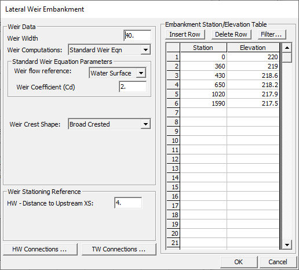Image resolution: width=299 pixels, height=270 pixels.
Task: Click the HW Distance to Upstream XS field
Action: point(128,203)
